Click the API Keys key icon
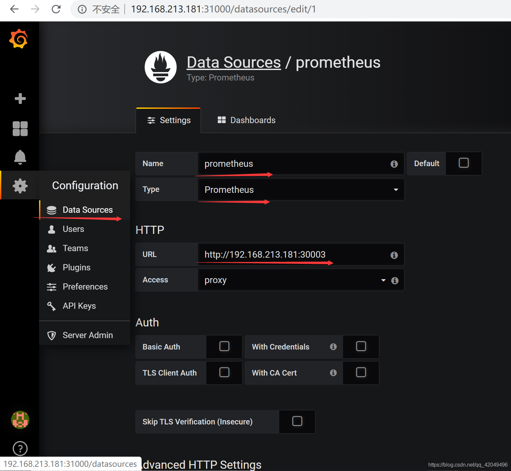The height and width of the screenshot is (471, 511). click(51, 306)
